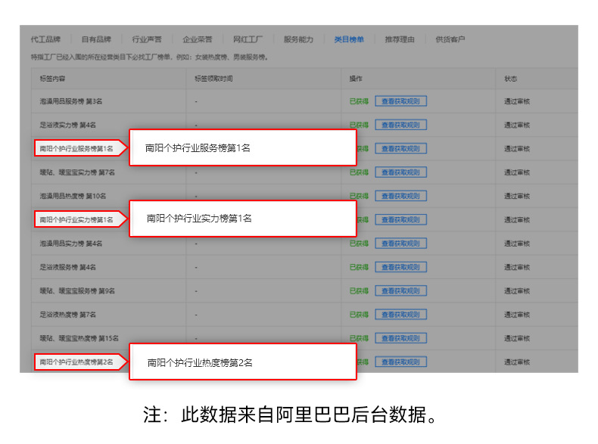Switch to the 代工品牌 tab

click(45, 39)
